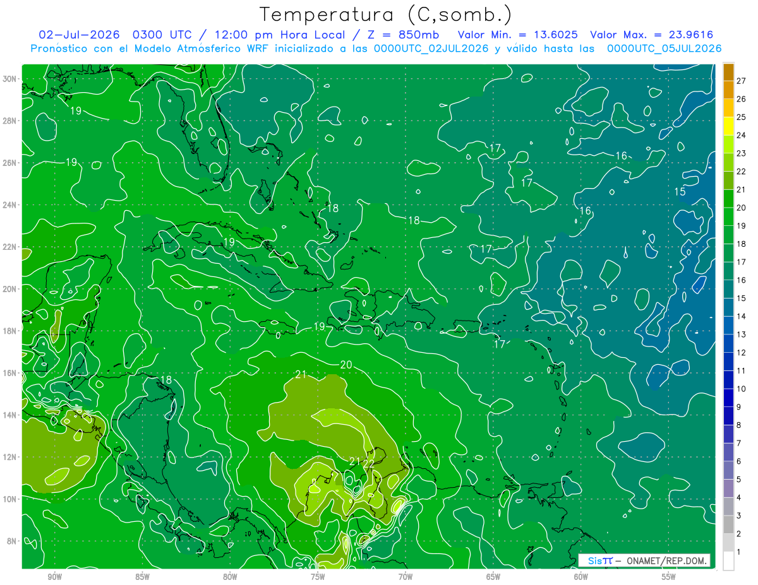Click 'Valor Max. = 23.9616' value
This screenshot has width=758, height=585.
pyautogui.click(x=652, y=34)
